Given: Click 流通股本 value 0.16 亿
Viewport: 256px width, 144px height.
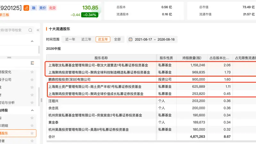Looking at the screenshot, I should click(167, 14).
